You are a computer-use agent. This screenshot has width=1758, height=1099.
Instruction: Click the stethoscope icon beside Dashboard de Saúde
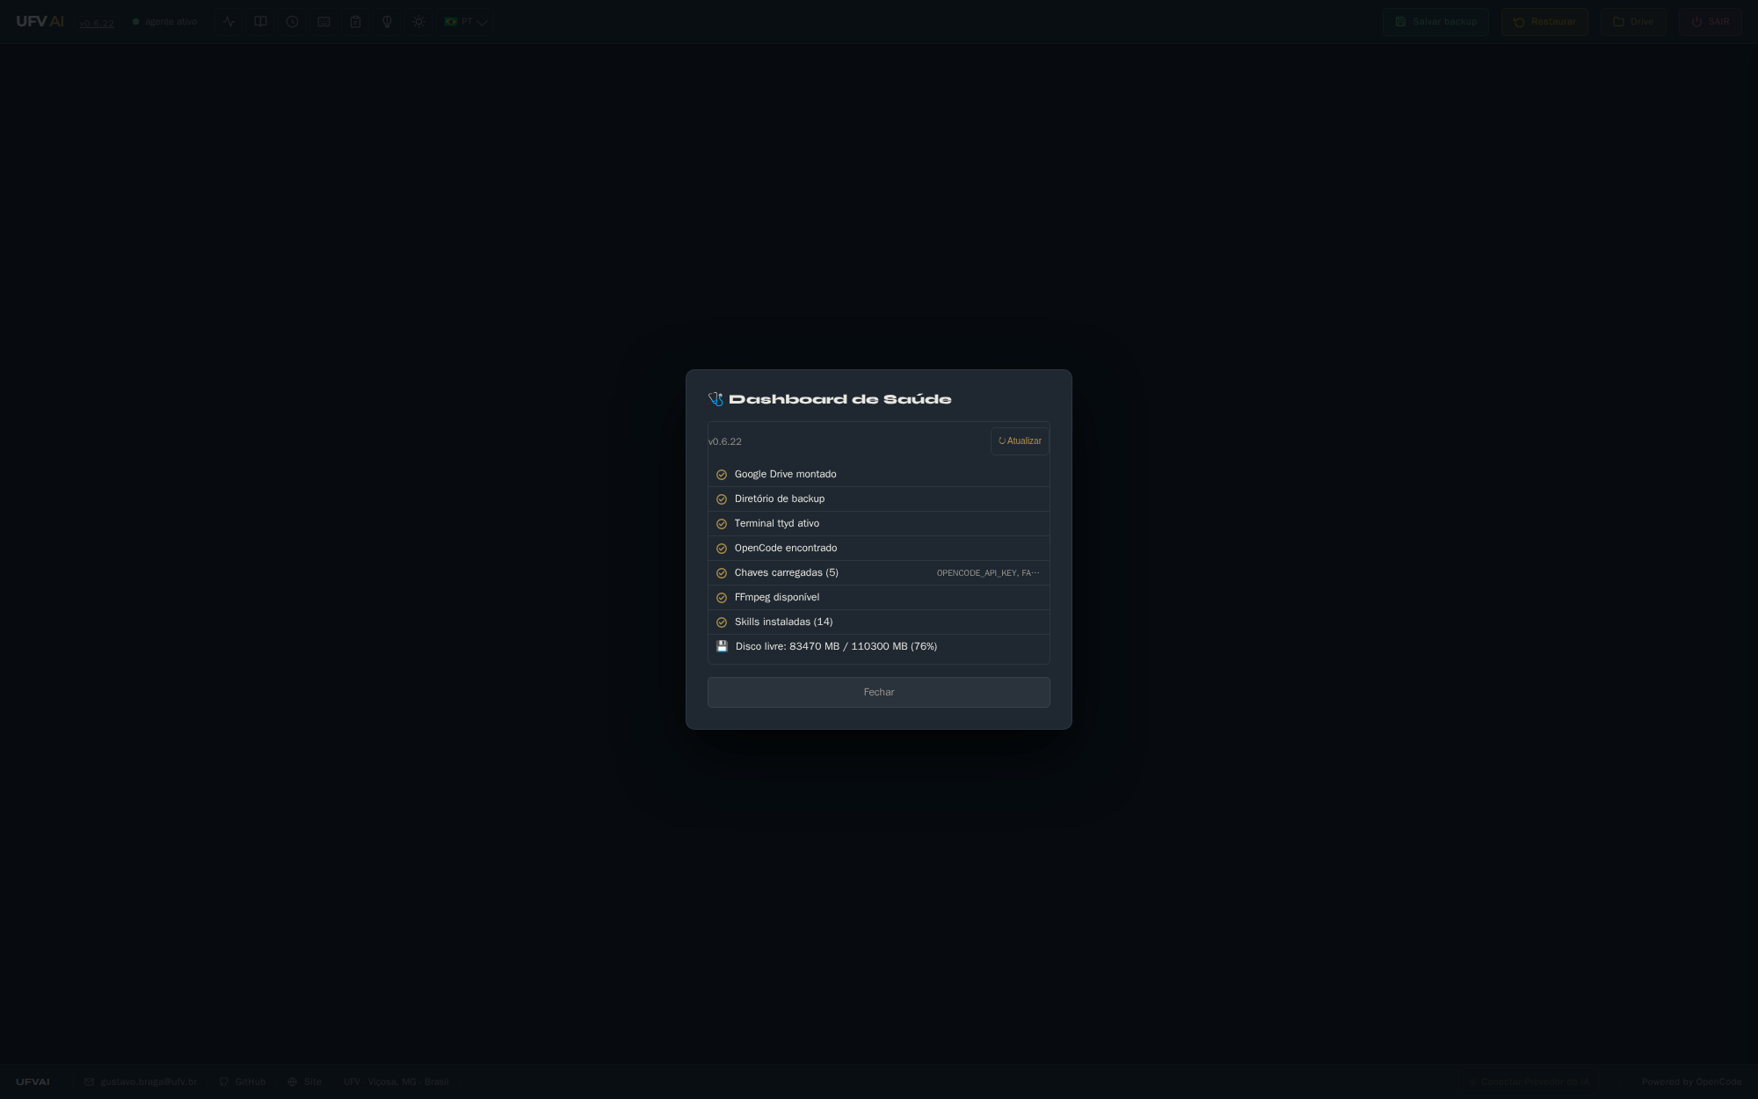coord(716,399)
